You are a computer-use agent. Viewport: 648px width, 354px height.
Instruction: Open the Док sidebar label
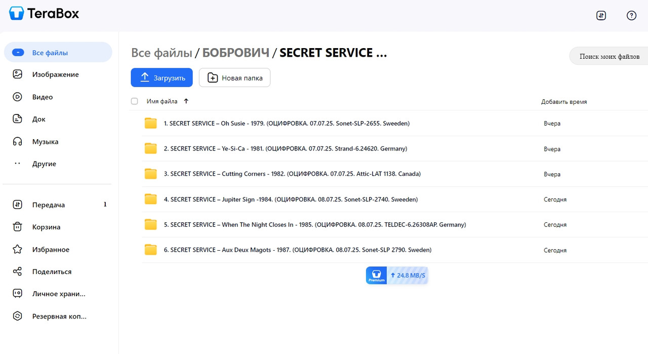click(38, 119)
